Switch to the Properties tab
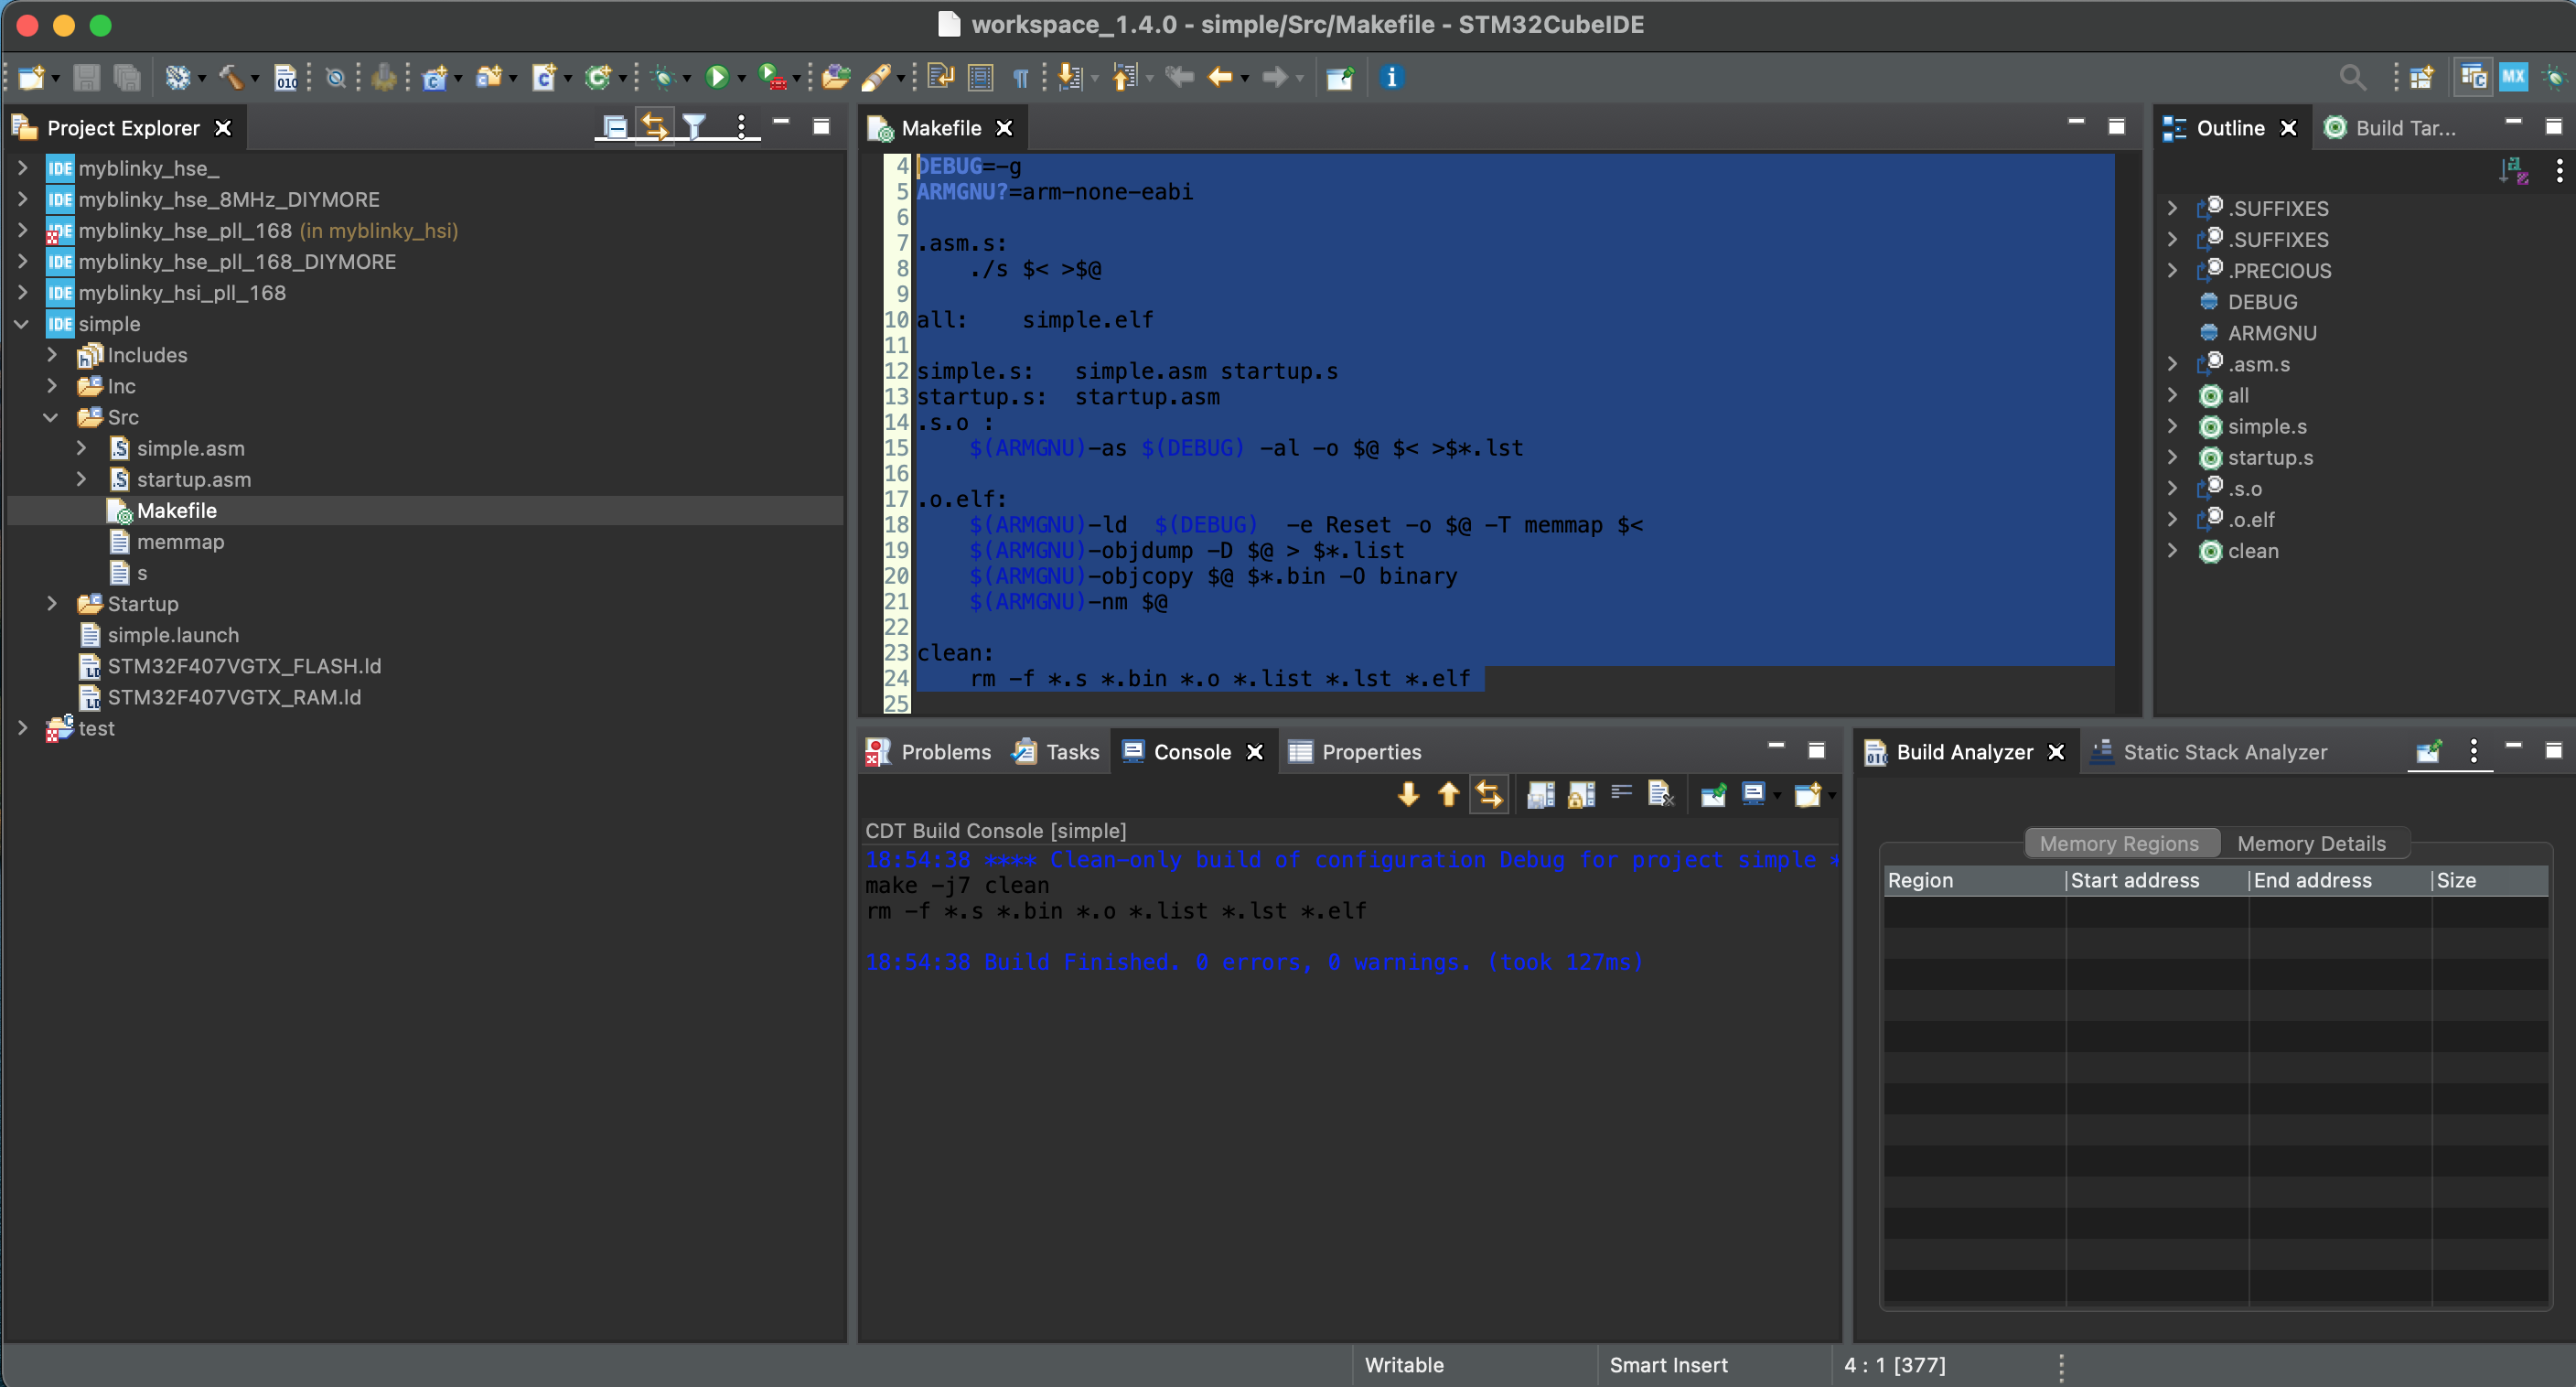Screen dimensions: 2576x1387 click(1355, 752)
